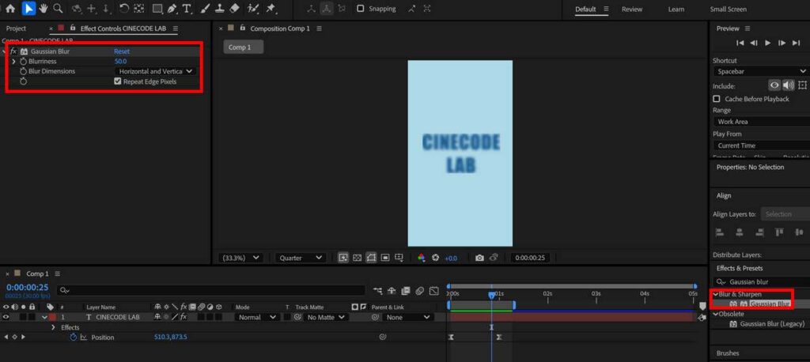Image resolution: width=810 pixels, height=362 pixels.
Task: Open the No Matte track matte dropdown
Action: pyautogui.click(x=325, y=317)
